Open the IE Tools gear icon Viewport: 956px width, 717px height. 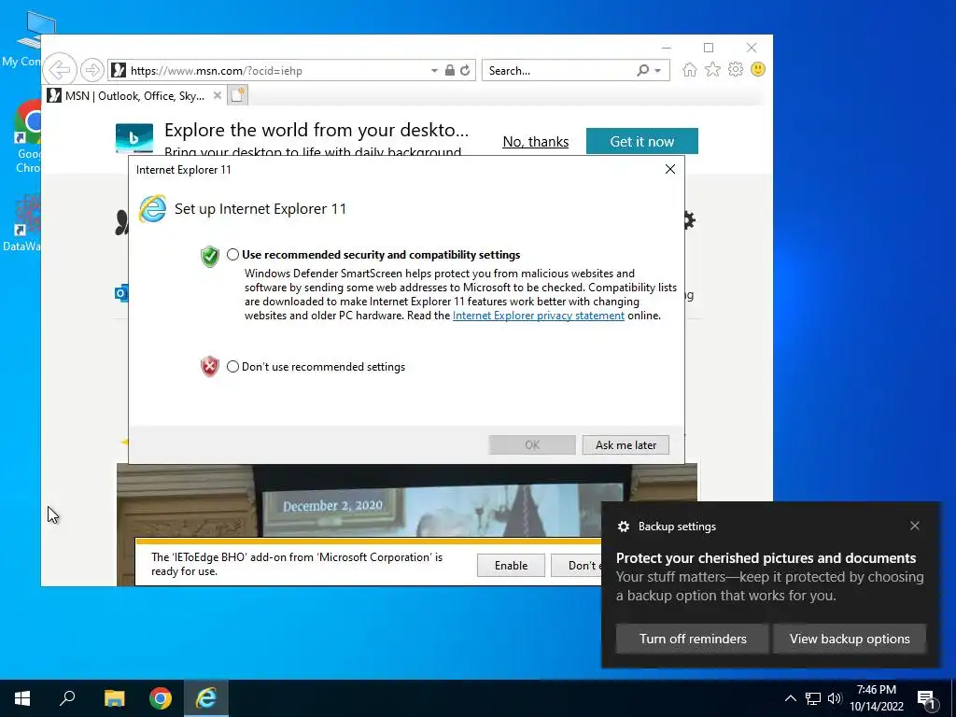coord(736,69)
